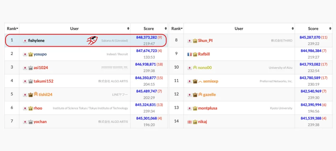
Task: Sort by User using arrows above fishylene
Action: [128, 28]
